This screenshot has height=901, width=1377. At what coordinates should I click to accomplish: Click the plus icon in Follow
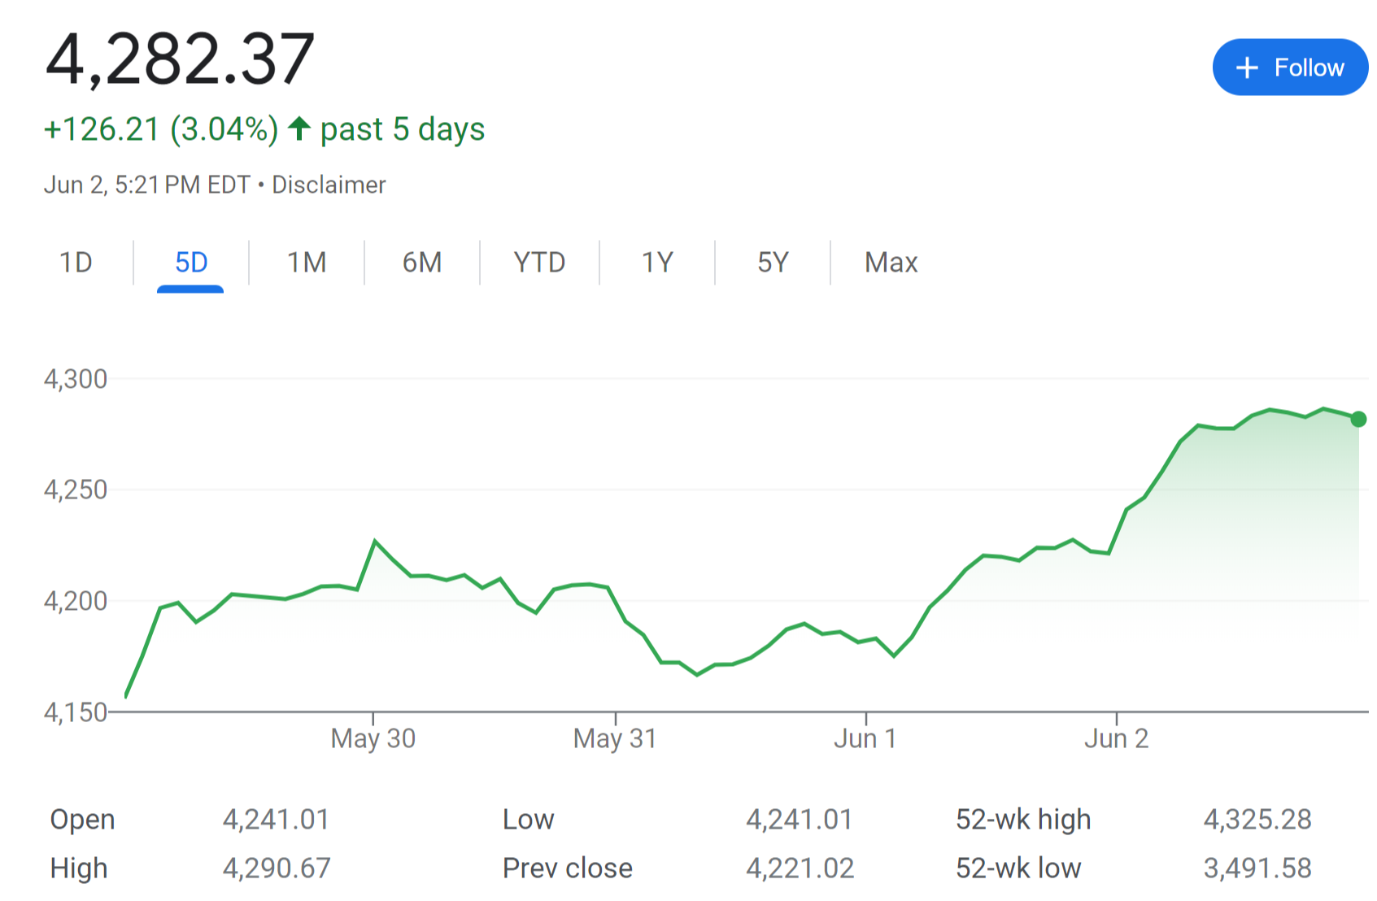pyautogui.click(x=1247, y=67)
